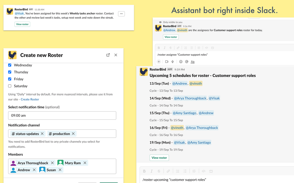Toggle strikethrough in lower message composer
Screen dimensions: 294x183
tap(159, 171)
